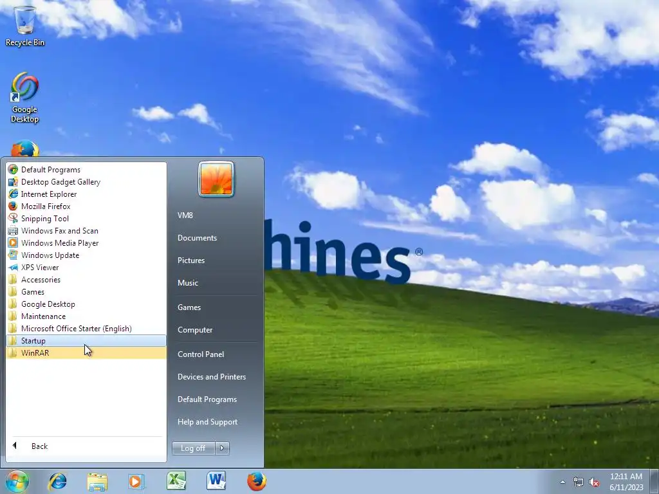Expand the Games folder in the programs list
The image size is (659, 494).
point(86,292)
